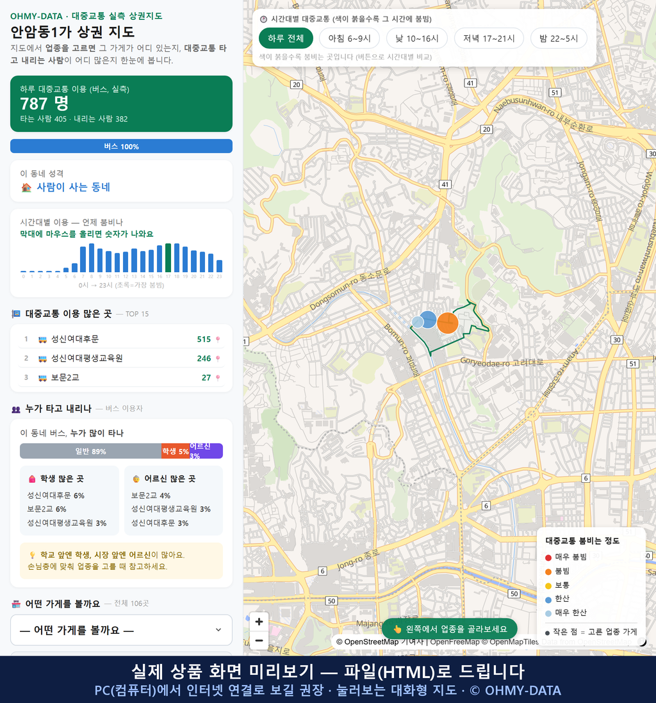The height and width of the screenshot is (703, 656).
Task: Click the large blue bus stop circle on map
Action: pyautogui.click(x=428, y=319)
